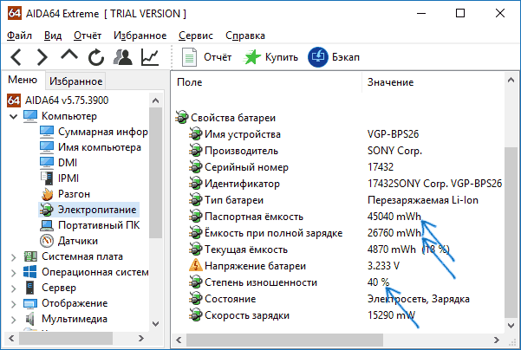
Task: Click the Отчёт report toolbar button
Action: coord(206,57)
